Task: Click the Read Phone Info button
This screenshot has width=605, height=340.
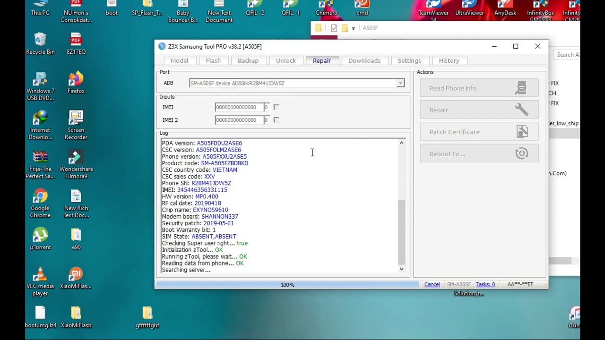Action: [479, 88]
